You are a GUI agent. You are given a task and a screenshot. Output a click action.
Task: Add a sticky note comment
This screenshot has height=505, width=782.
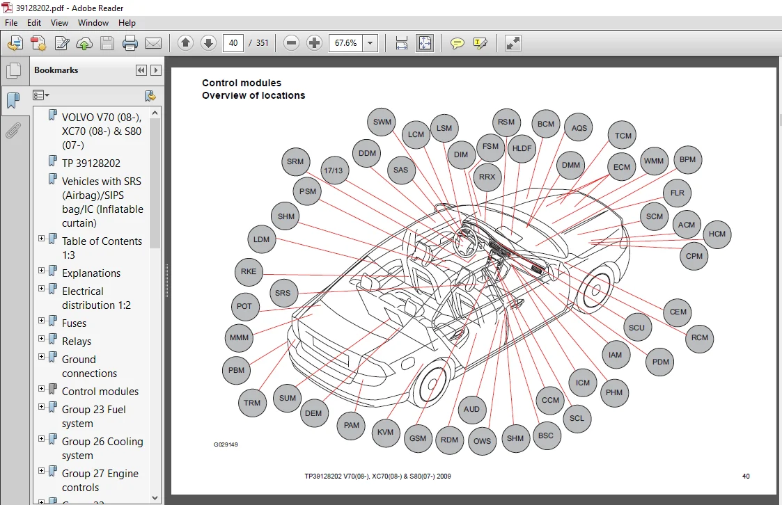[x=457, y=43]
